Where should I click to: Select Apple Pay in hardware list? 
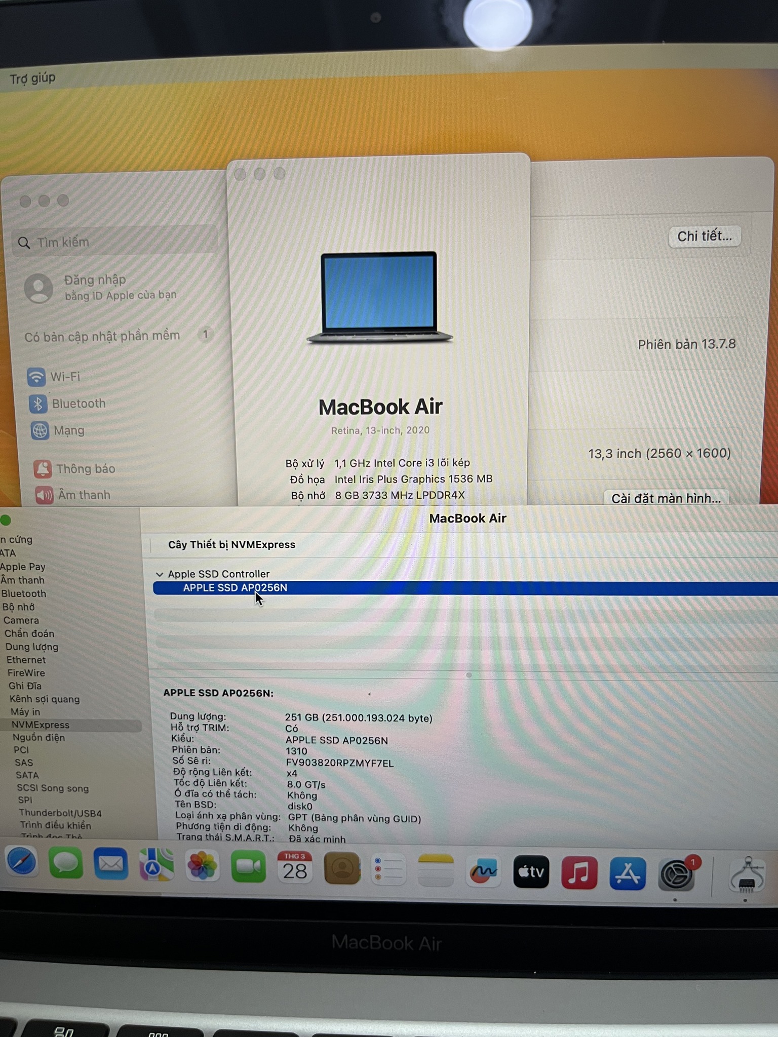(x=23, y=567)
